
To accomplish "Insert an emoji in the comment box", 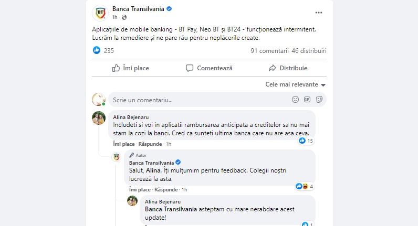I will [x=295, y=99].
